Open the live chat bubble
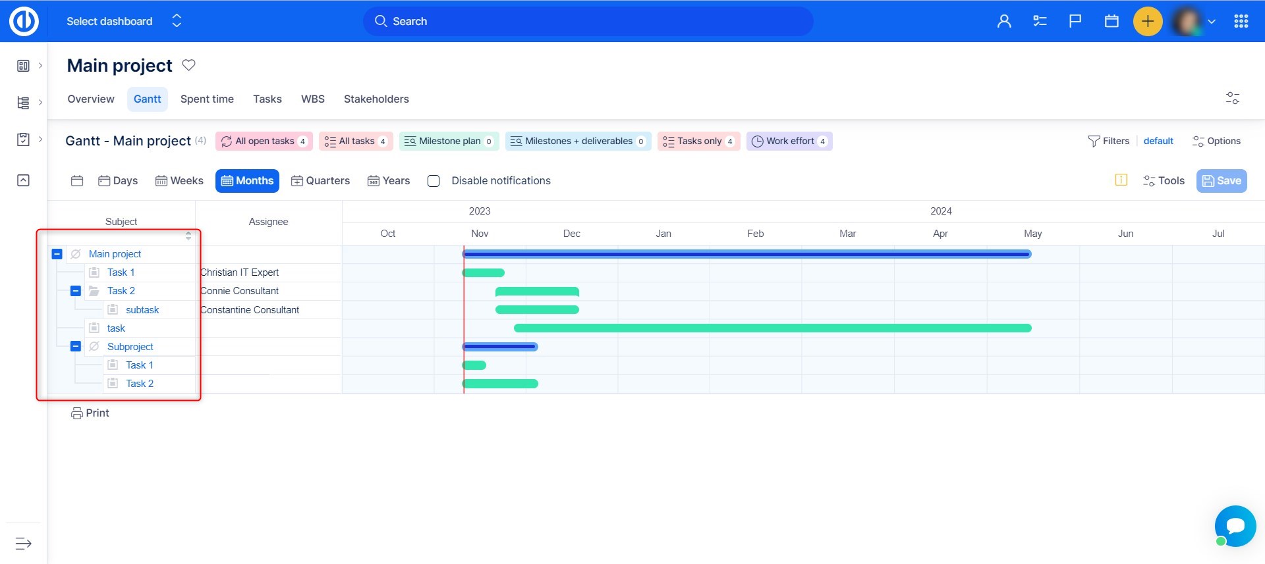Screen dimensions: 1265x564 click(x=1235, y=526)
